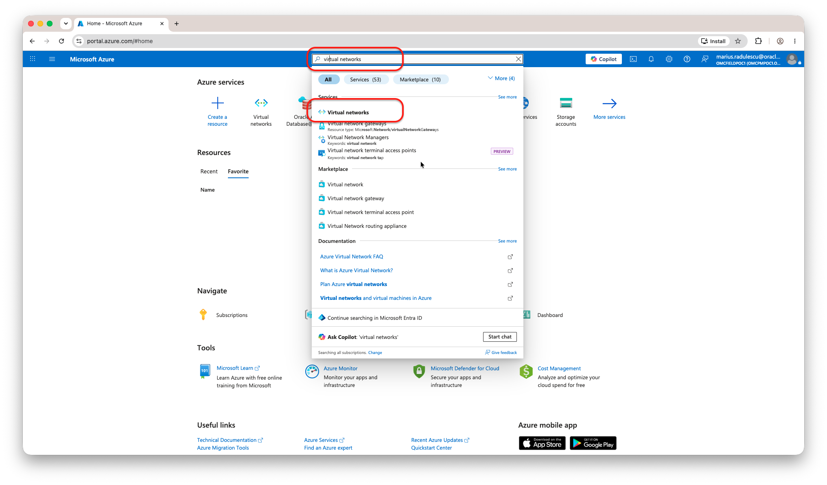Click See more next to Marketplace
Image resolution: width=827 pixels, height=485 pixels.
[507, 169]
